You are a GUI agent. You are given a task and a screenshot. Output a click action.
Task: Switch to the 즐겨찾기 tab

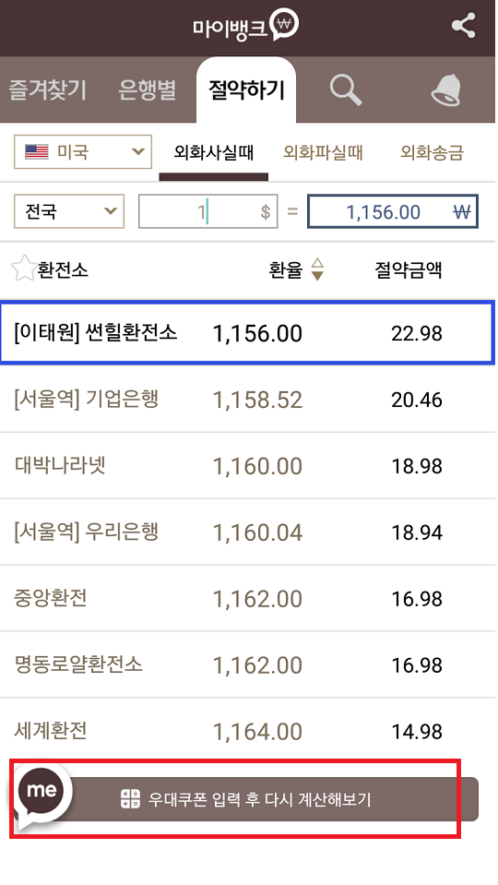point(47,90)
